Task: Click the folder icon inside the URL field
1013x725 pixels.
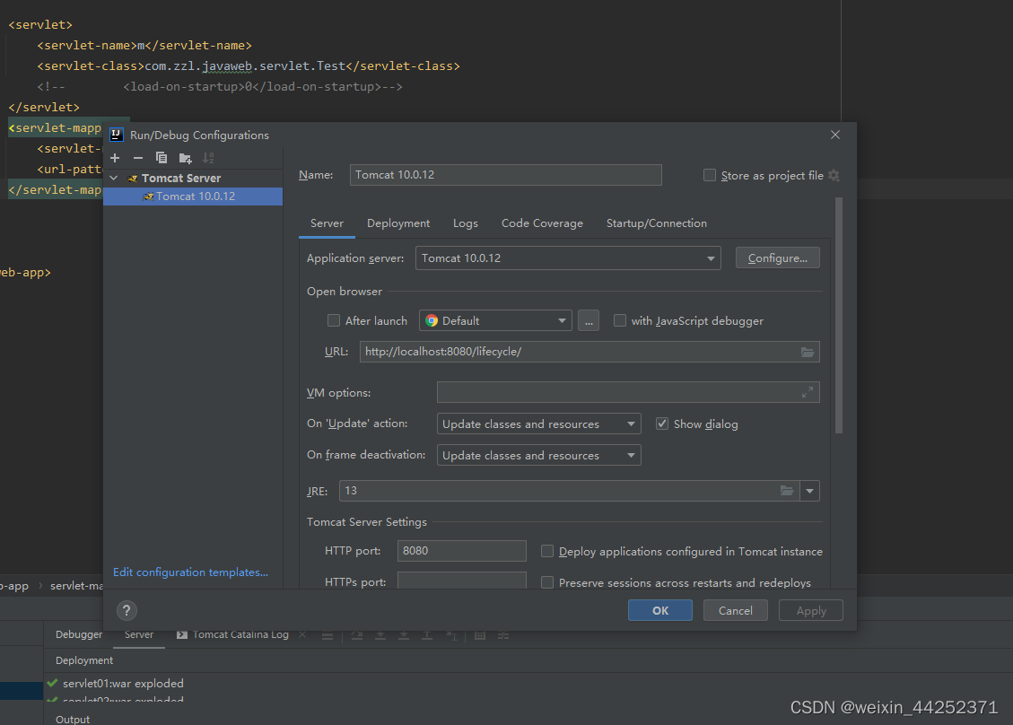Action: 808,352
